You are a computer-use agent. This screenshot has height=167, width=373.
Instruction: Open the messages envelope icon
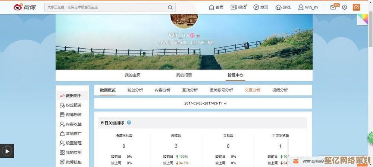pyautogui.click(x=333, y=7)
